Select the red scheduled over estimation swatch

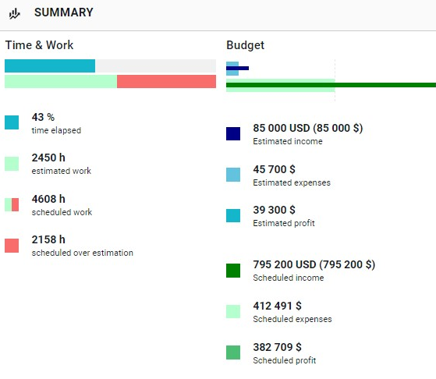12,246
